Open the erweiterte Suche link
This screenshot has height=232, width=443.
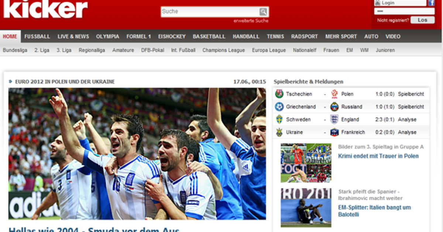[251, 21]
